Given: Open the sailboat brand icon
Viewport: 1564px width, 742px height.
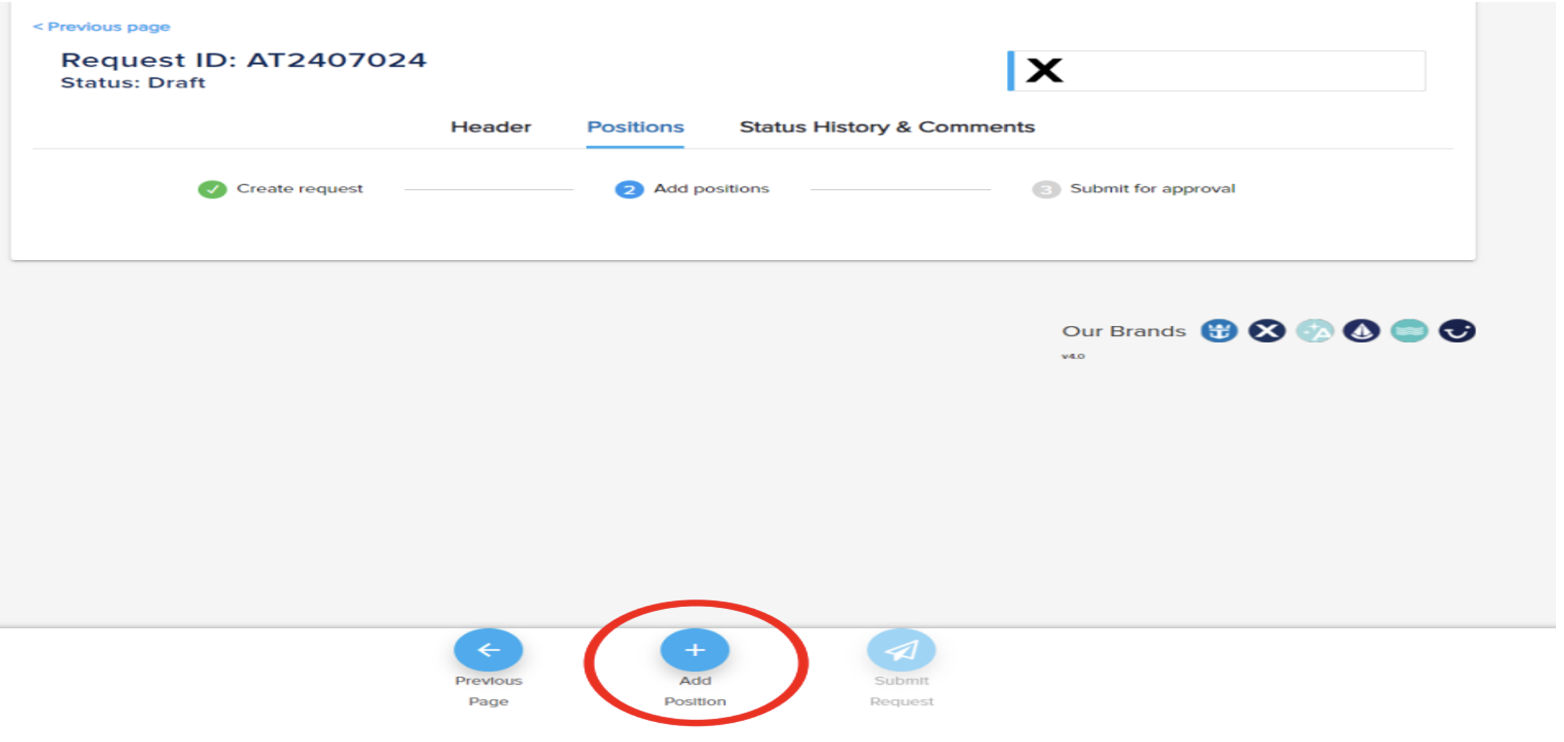Looking at the screenshot, I should [1362, 330].
